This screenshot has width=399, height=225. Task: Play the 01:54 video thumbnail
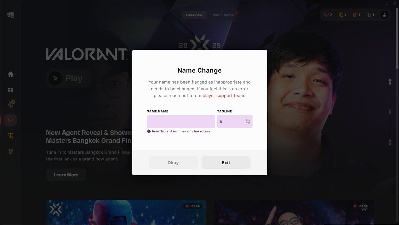click(x=126, y=212)
